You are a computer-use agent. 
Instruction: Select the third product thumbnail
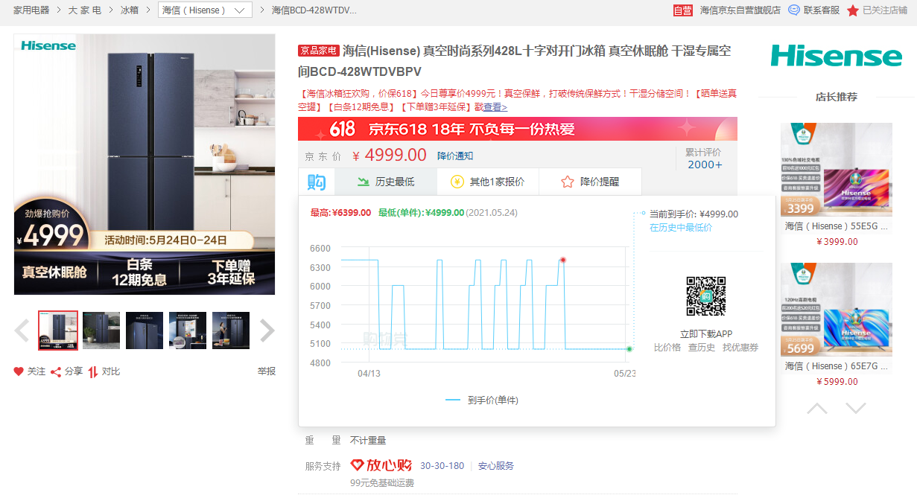(145, 331)
